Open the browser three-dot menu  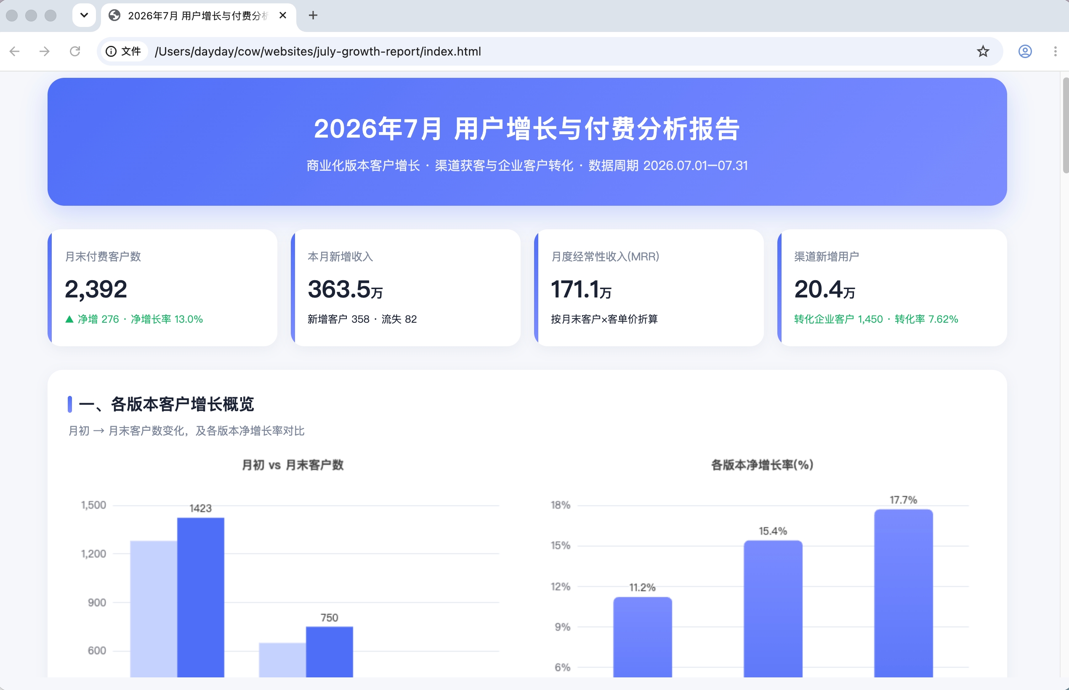[x=1055, y=51]
